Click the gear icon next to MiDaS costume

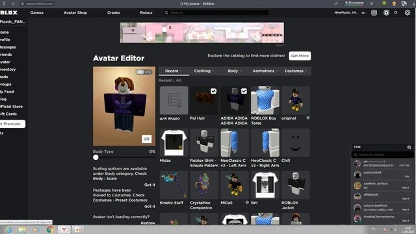[x=247, y=202]
